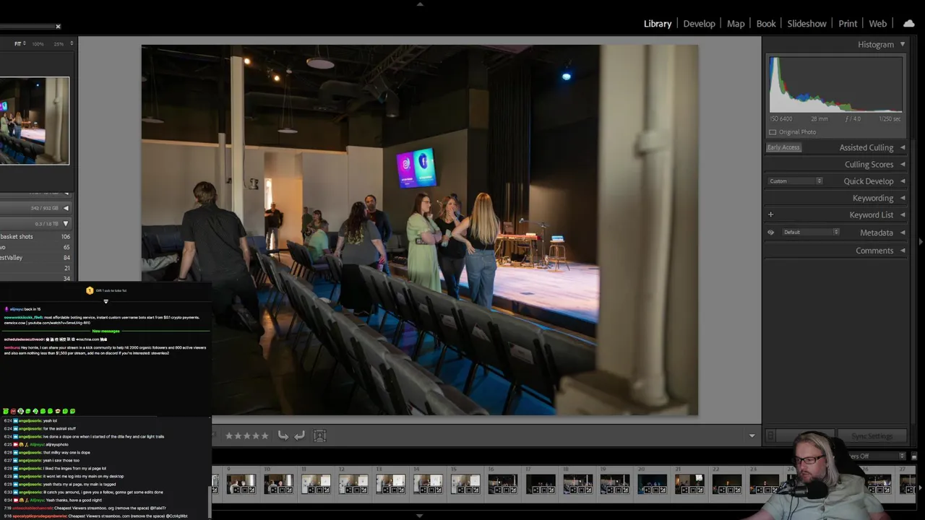Image resolution: width=925 pixels, height=520 pixels.
Task: Click the rotate right arrow in toolbar
Action: coord(299,435)
